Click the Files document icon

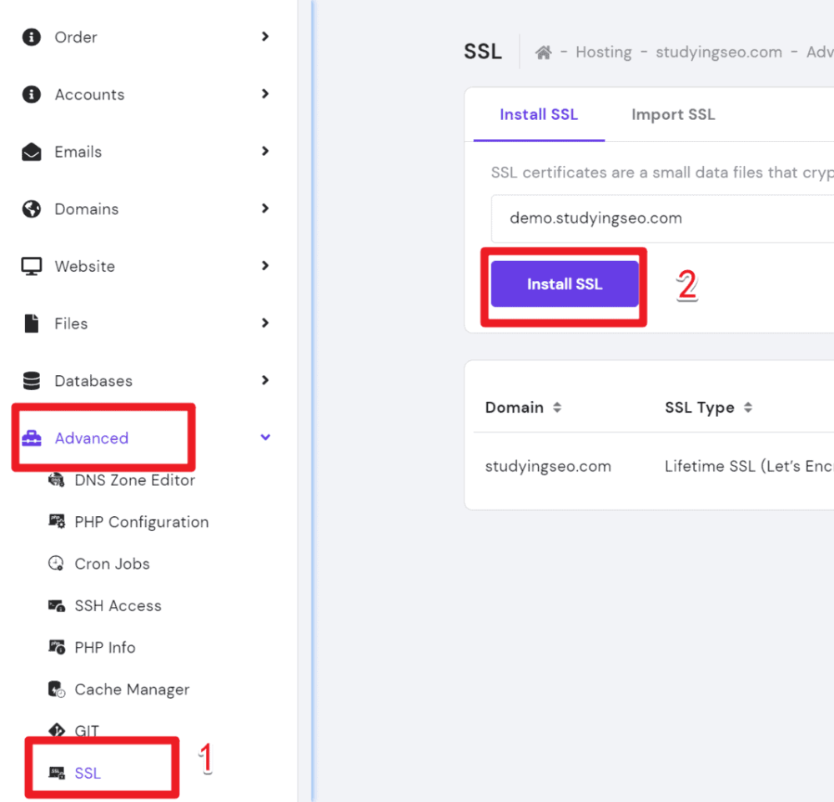(x=32, y=323)
